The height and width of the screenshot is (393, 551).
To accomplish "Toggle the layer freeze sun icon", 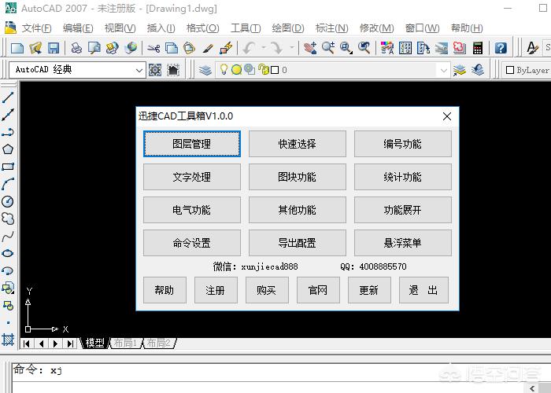I will click(236, 70).
